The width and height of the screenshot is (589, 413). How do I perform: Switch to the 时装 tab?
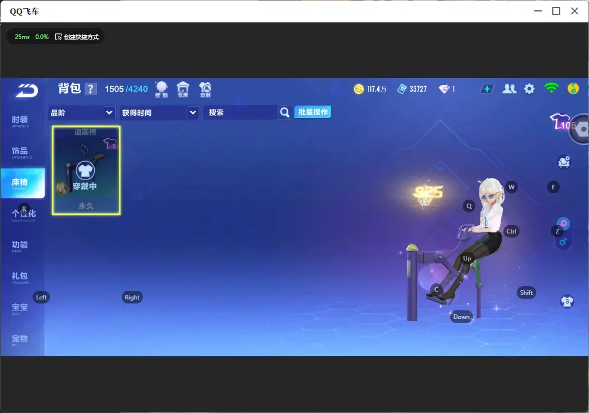(20, 120)
